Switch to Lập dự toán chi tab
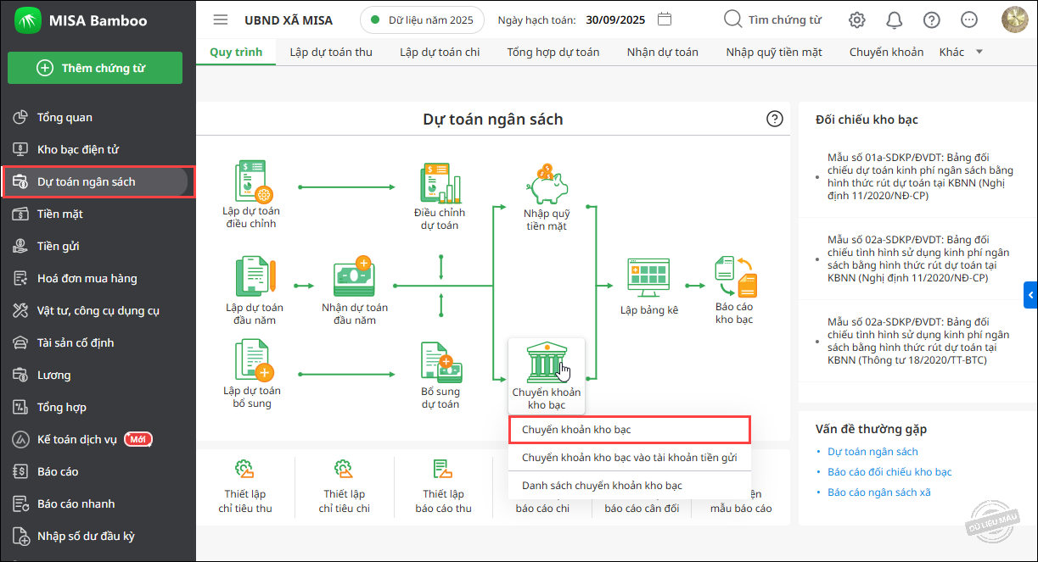Viewport: 1038px width, 562px height. tap(440, 52)
